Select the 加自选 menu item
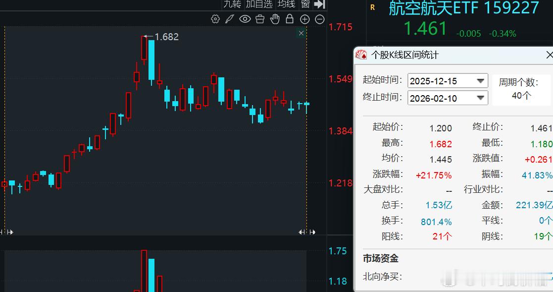The image size is (553, 292). (258, 5)
